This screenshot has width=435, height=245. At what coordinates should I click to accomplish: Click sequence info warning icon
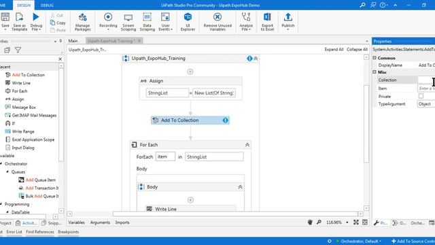[249, 59]
